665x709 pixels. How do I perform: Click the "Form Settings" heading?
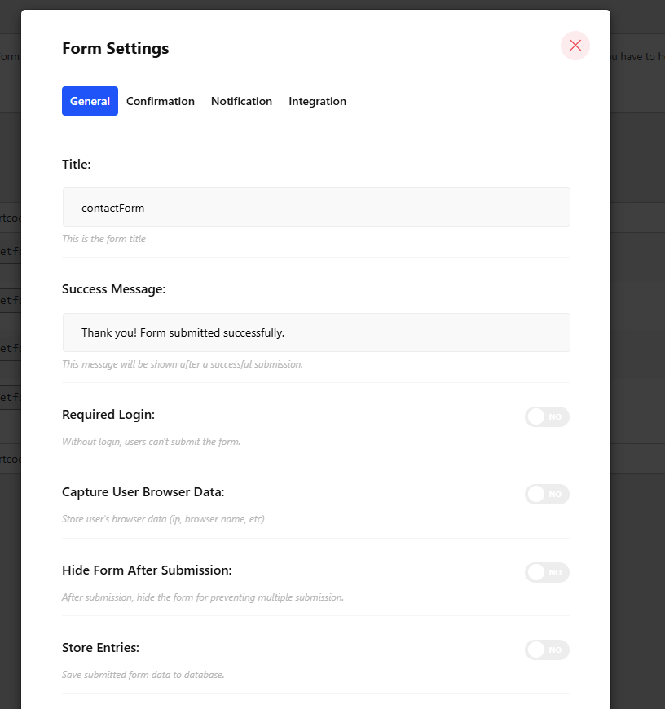(x=116, y=48)
